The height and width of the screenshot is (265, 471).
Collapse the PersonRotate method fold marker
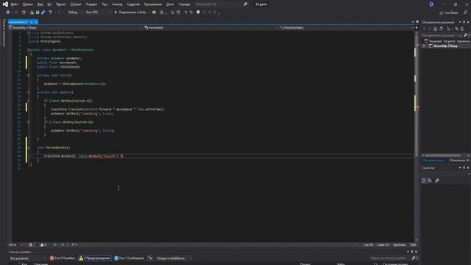coord(29,147)
